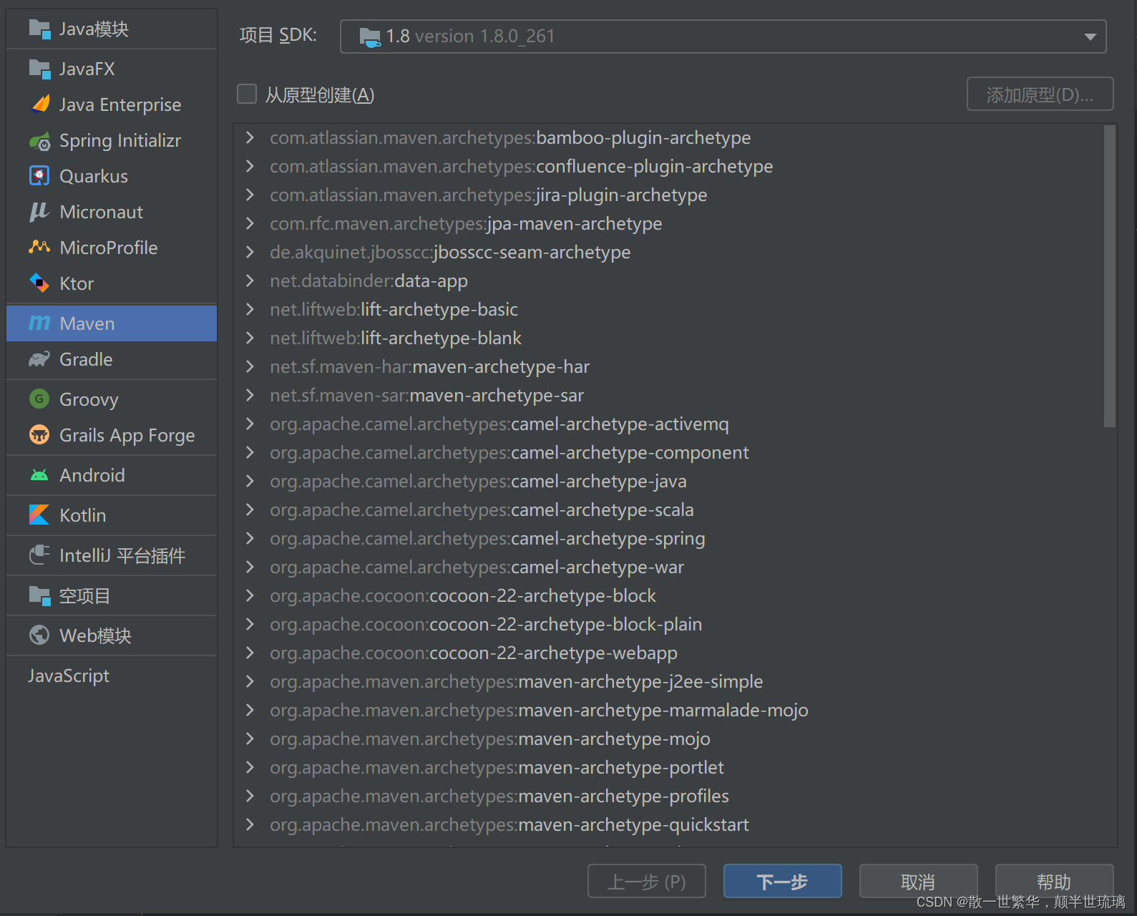Click the archetype list vertical scrollbar
The width and height of the screenshot is (1137, 916).
1110,276
